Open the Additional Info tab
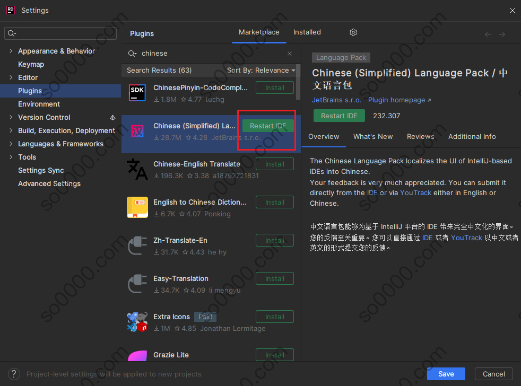Viewport: 521px width, 386px height. (472, 137)
